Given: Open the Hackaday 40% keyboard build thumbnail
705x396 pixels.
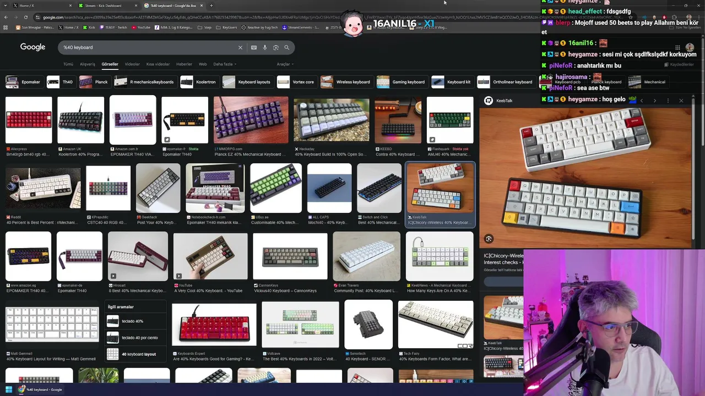Looking at the screenshot, I should click(x=332, y=120).
